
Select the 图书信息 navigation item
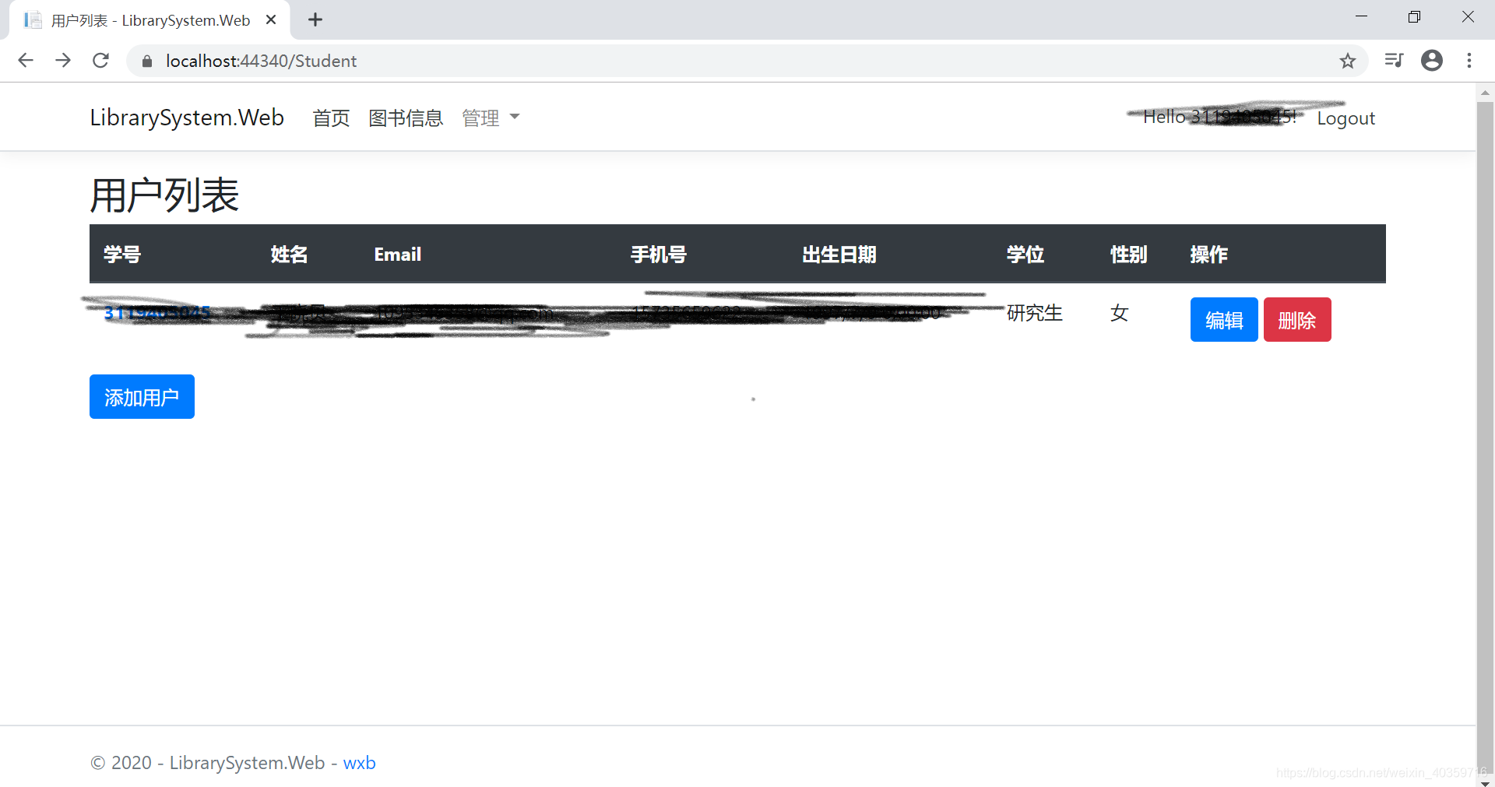point(405,118)
